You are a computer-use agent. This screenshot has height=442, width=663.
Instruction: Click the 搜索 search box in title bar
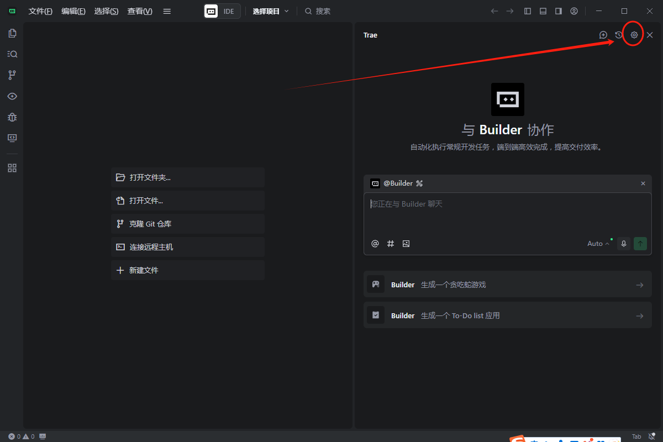(x=318, y=11)
